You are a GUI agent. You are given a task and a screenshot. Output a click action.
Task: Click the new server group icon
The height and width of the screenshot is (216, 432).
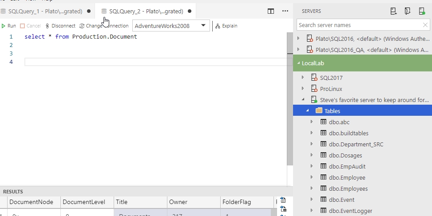pos(408,11)
